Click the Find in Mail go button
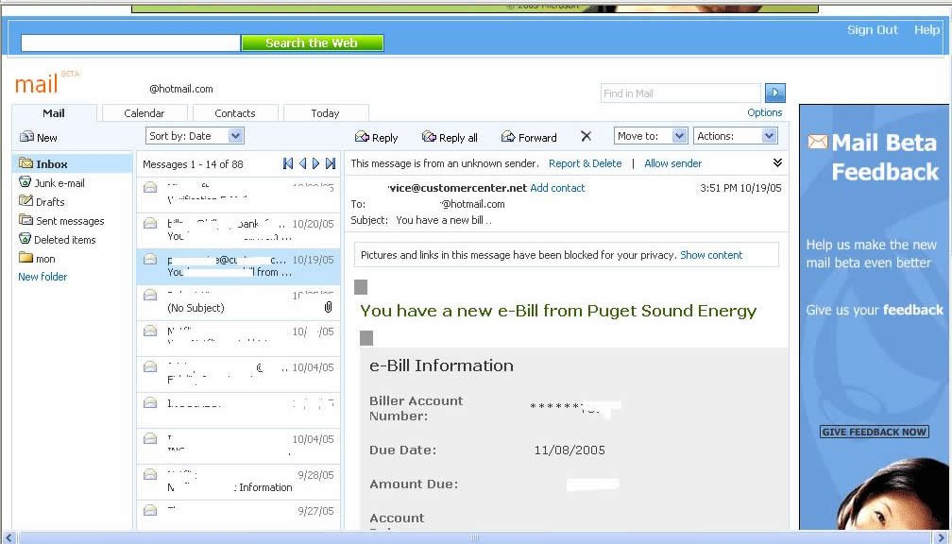952x544 pixels. (775, 93)
